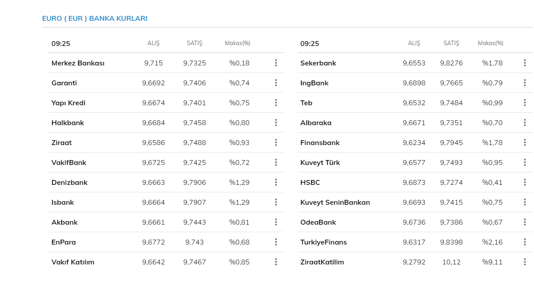The image size is (534, 283).
Task: Click the OdeaBank bank name
Action: [x=318, y=222]
